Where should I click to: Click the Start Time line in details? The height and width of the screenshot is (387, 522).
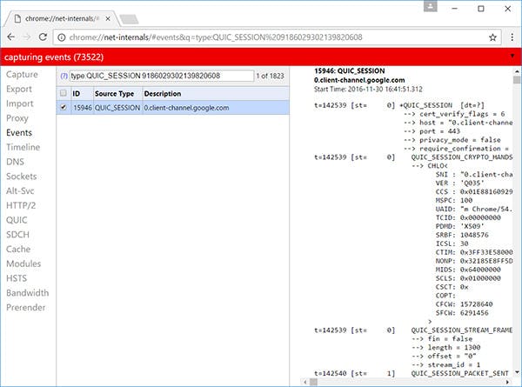click(368, 90)
